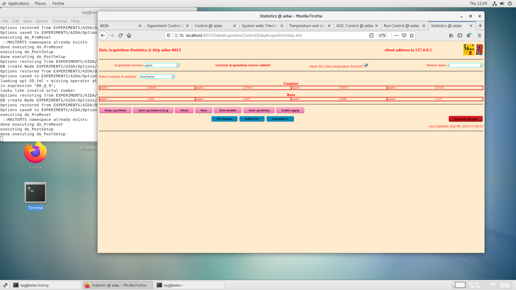
Task: Click Enable Logging button
Action: pyautogui.click(x=290, y=110)
